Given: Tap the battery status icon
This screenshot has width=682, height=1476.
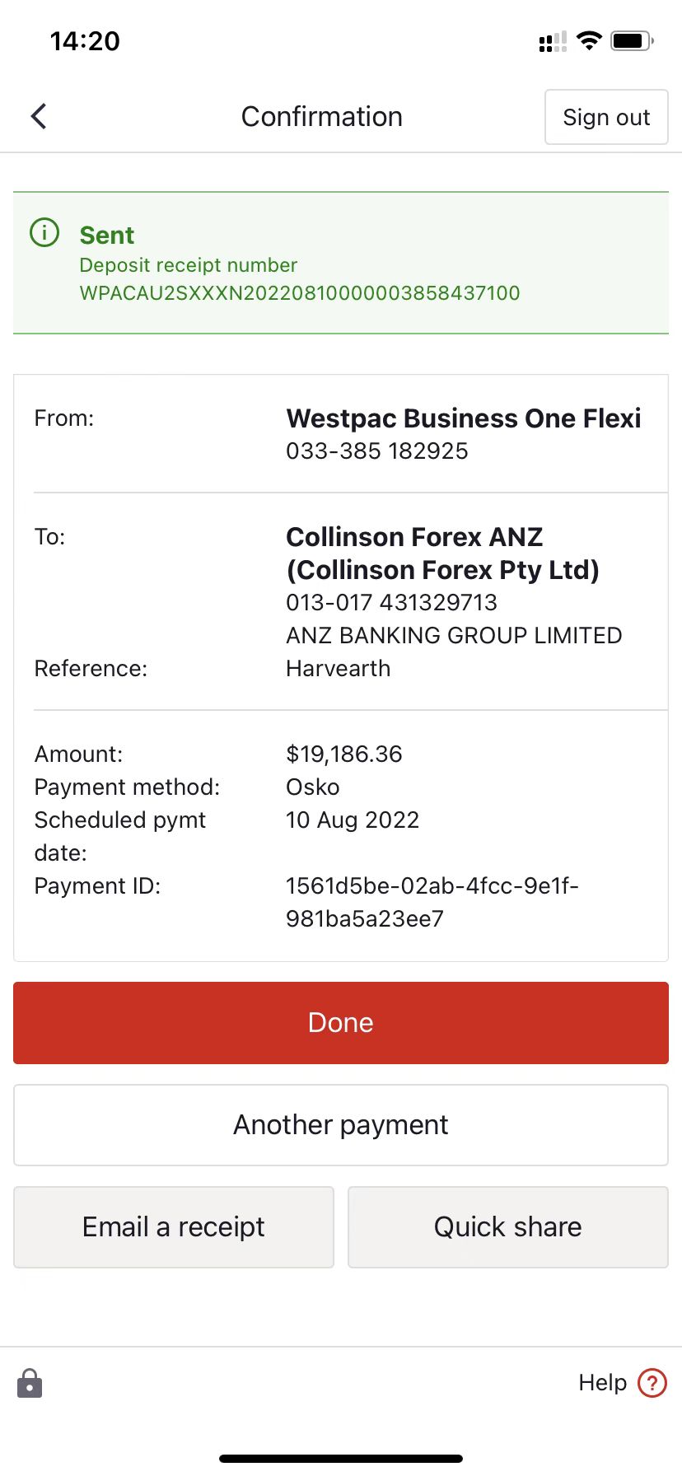Looking at the screenshot, I should (633, 40).
